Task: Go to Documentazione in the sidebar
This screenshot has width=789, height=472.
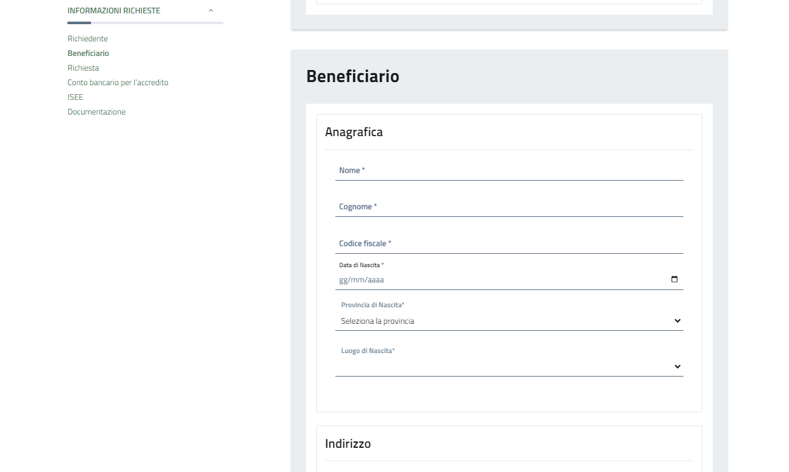Action: (97, 112)
